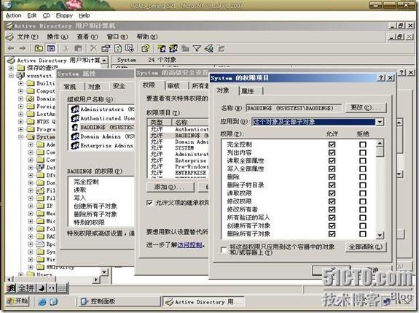This screenshot has width=419, height=313.
Task: Toggle Allow for 修改权限
Action: (332, 201)
